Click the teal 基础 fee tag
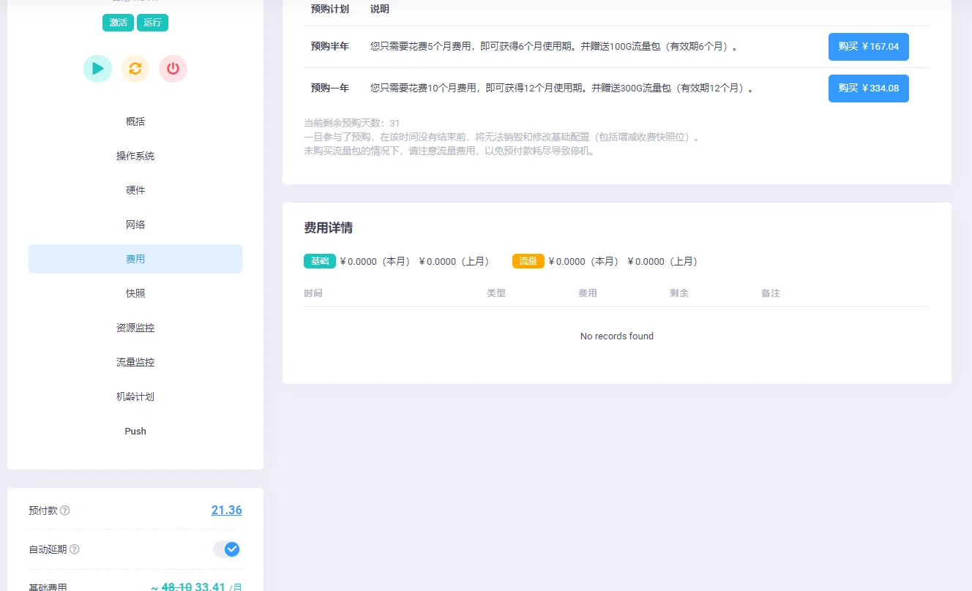 [320, 261]
